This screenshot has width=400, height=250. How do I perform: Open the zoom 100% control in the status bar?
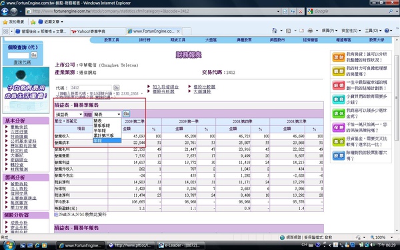point(381,237)
